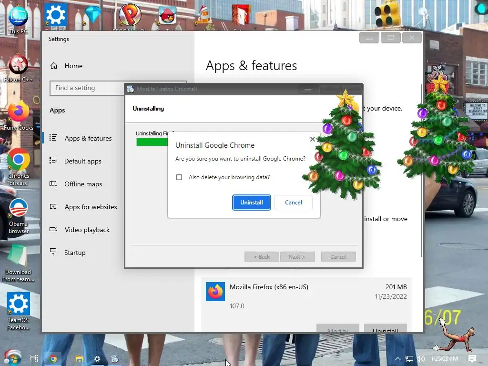Screen dimensions: 488x366
Task: Open the Chrones disease Chrome shortcut
Action: (19, 167)
